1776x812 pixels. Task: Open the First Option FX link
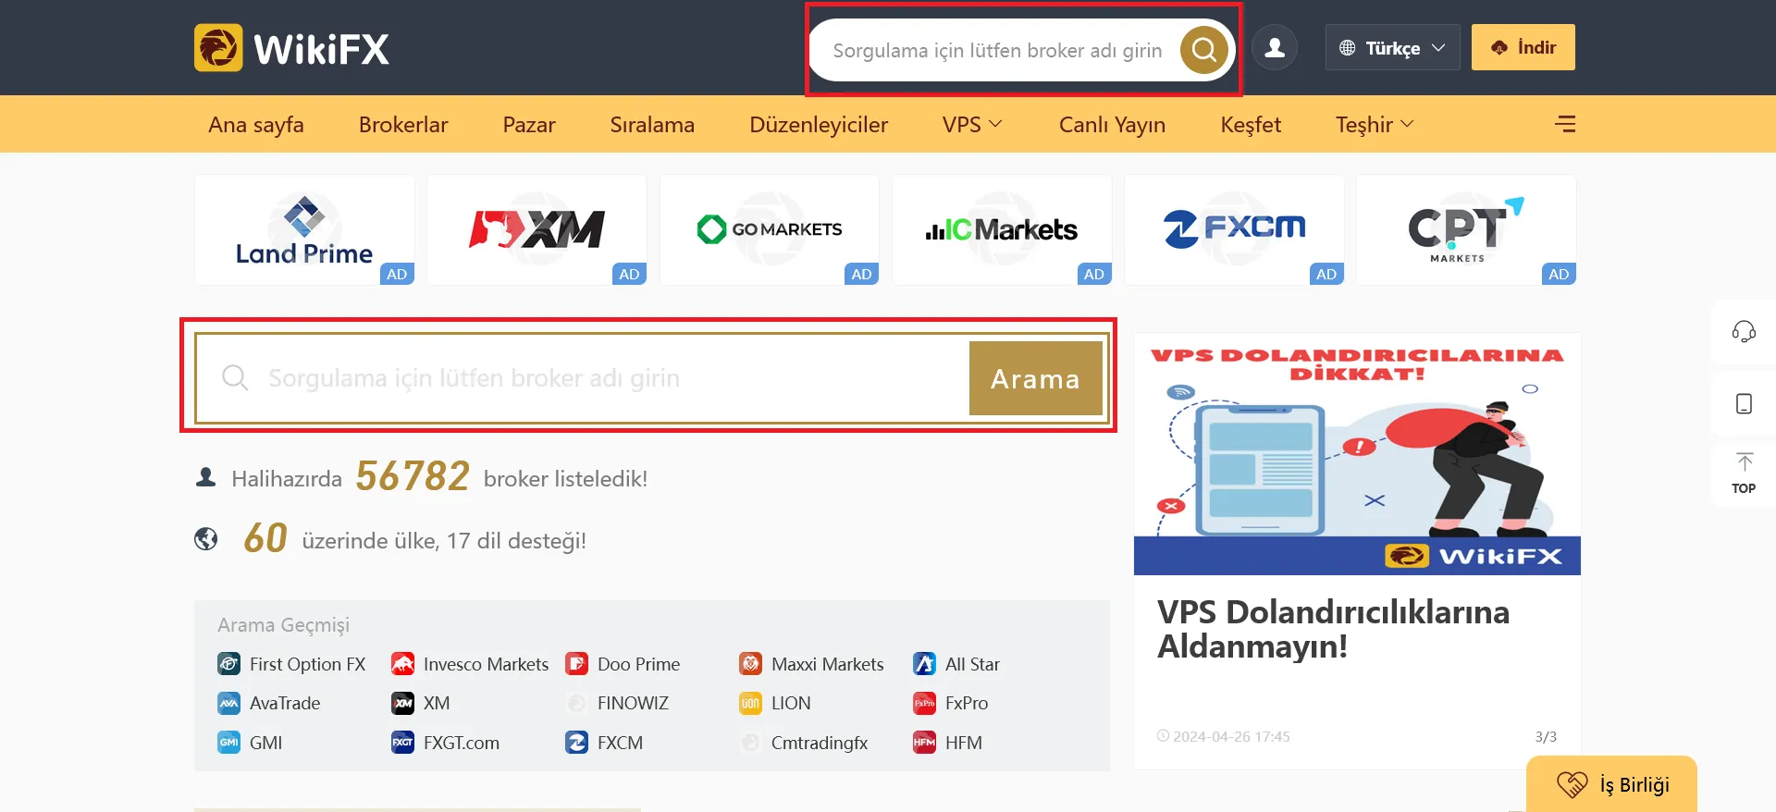click(307, 664)
